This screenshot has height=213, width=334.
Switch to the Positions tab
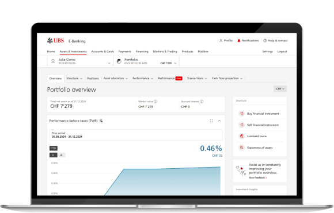(x=93, y=78)
